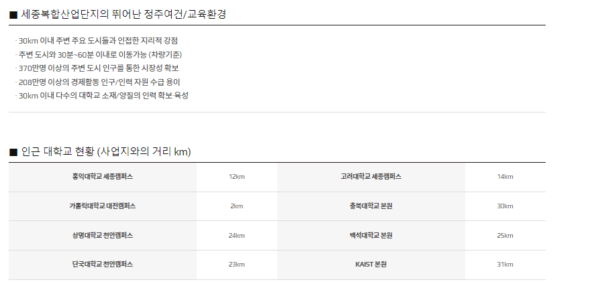Select the 31km distance value
This screenshot has height=288, width=596.
[505, 265]
